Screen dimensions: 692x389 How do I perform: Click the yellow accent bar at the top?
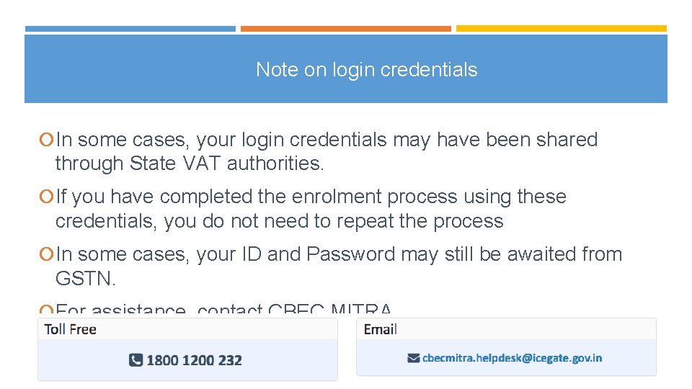point(561,29)
